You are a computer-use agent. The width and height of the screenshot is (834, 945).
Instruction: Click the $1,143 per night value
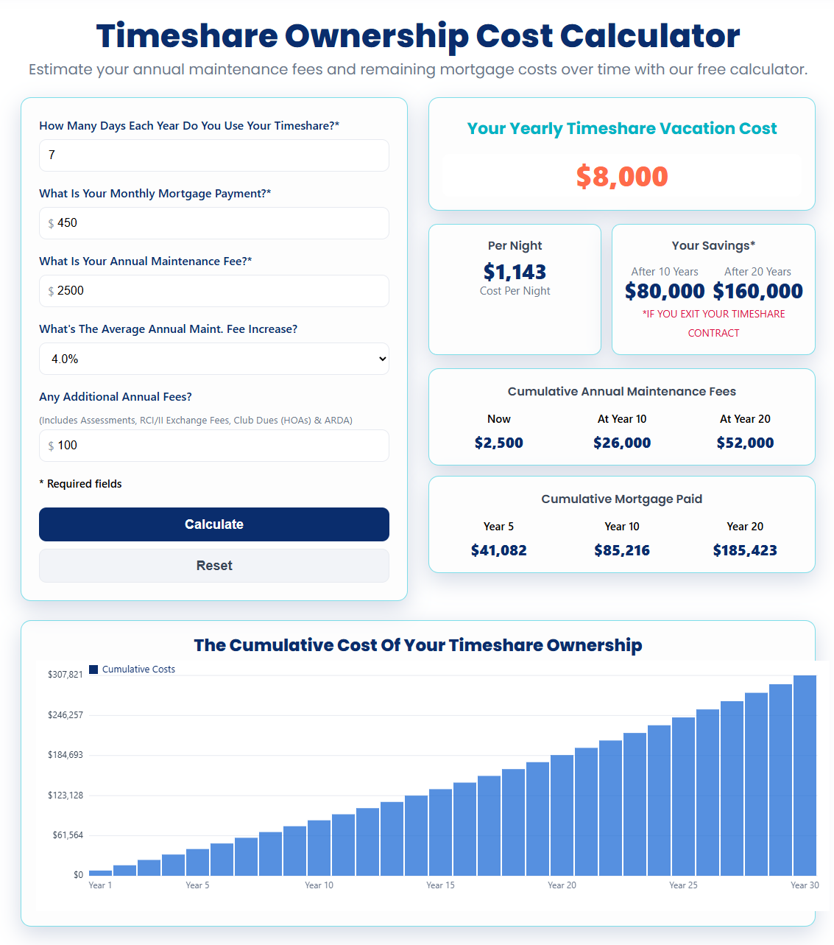(515, 272)
